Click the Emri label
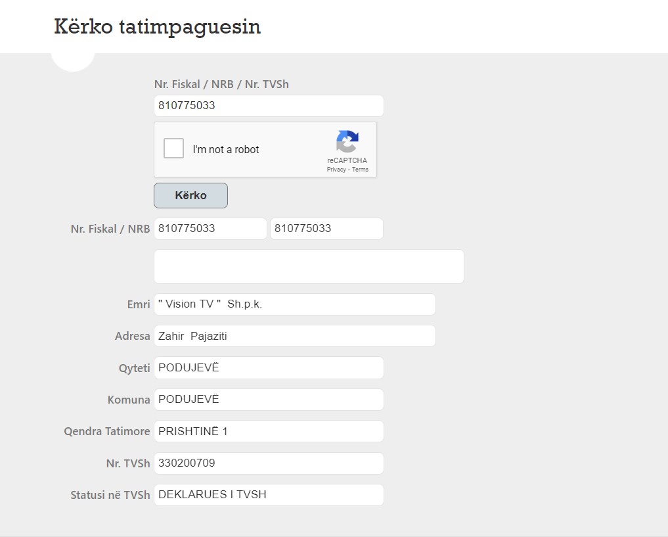The height and width of the screenshot is (537, 668). pyautogui.click(x=139, y=304)
